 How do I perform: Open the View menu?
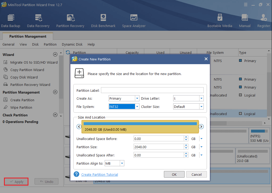point(23,44)
